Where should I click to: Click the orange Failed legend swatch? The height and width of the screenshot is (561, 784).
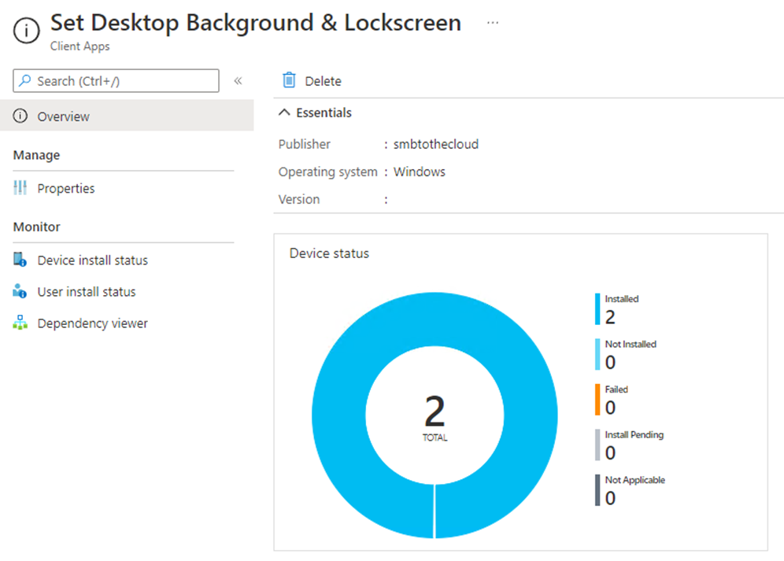pyautogui.click(x=597, y=400)
